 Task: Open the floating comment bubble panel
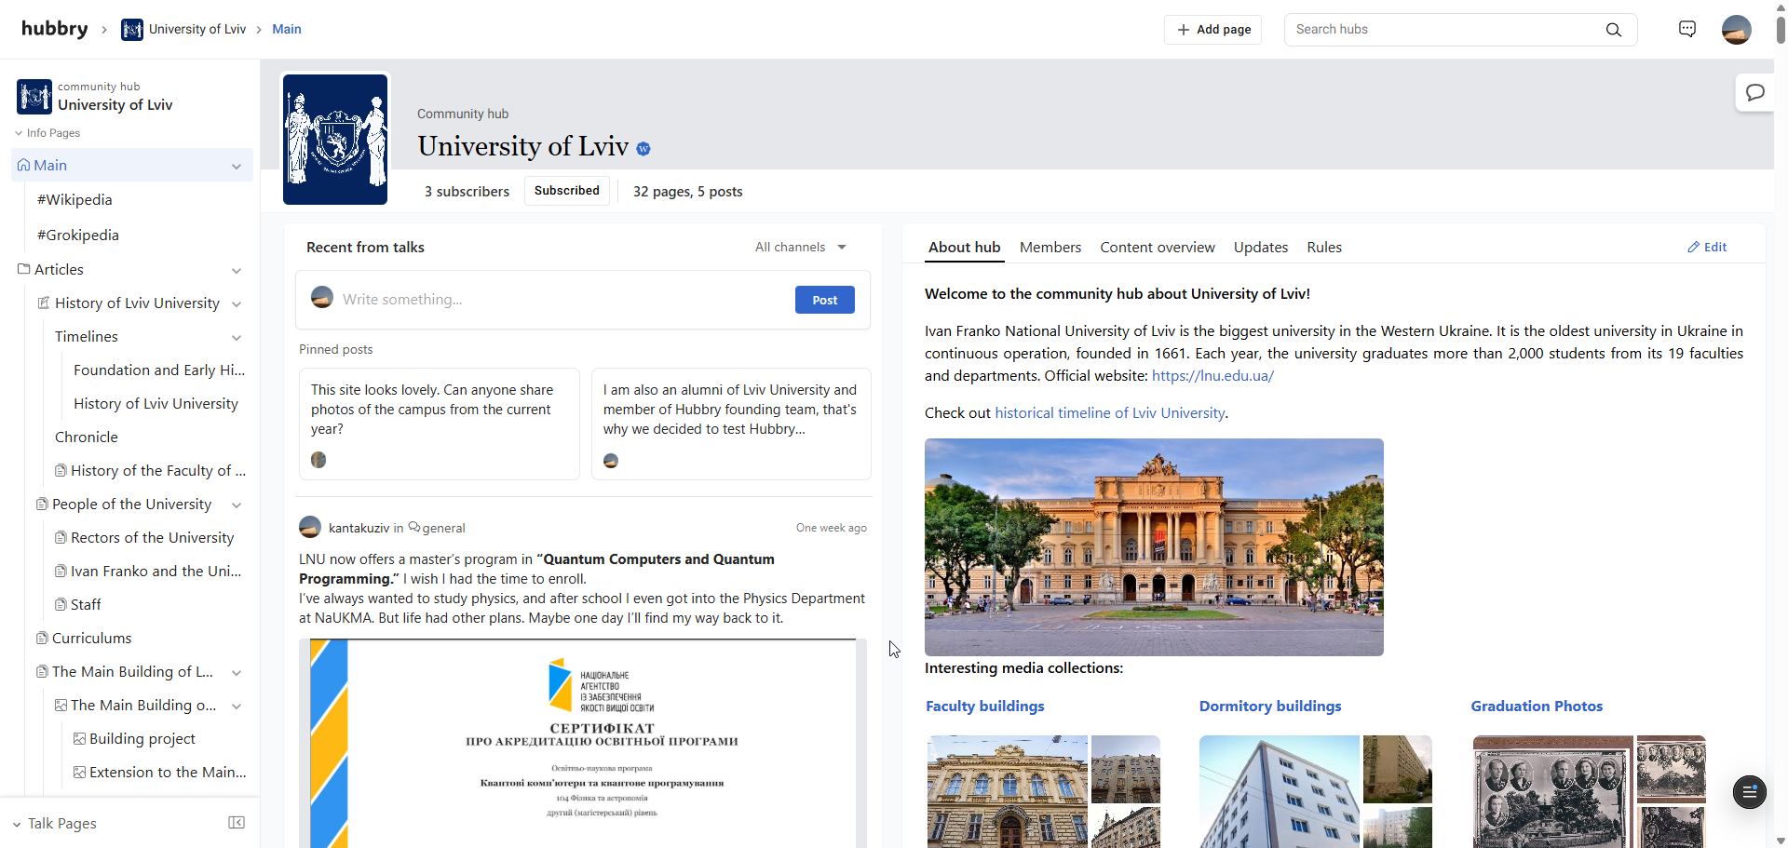tap(1754, 92)
